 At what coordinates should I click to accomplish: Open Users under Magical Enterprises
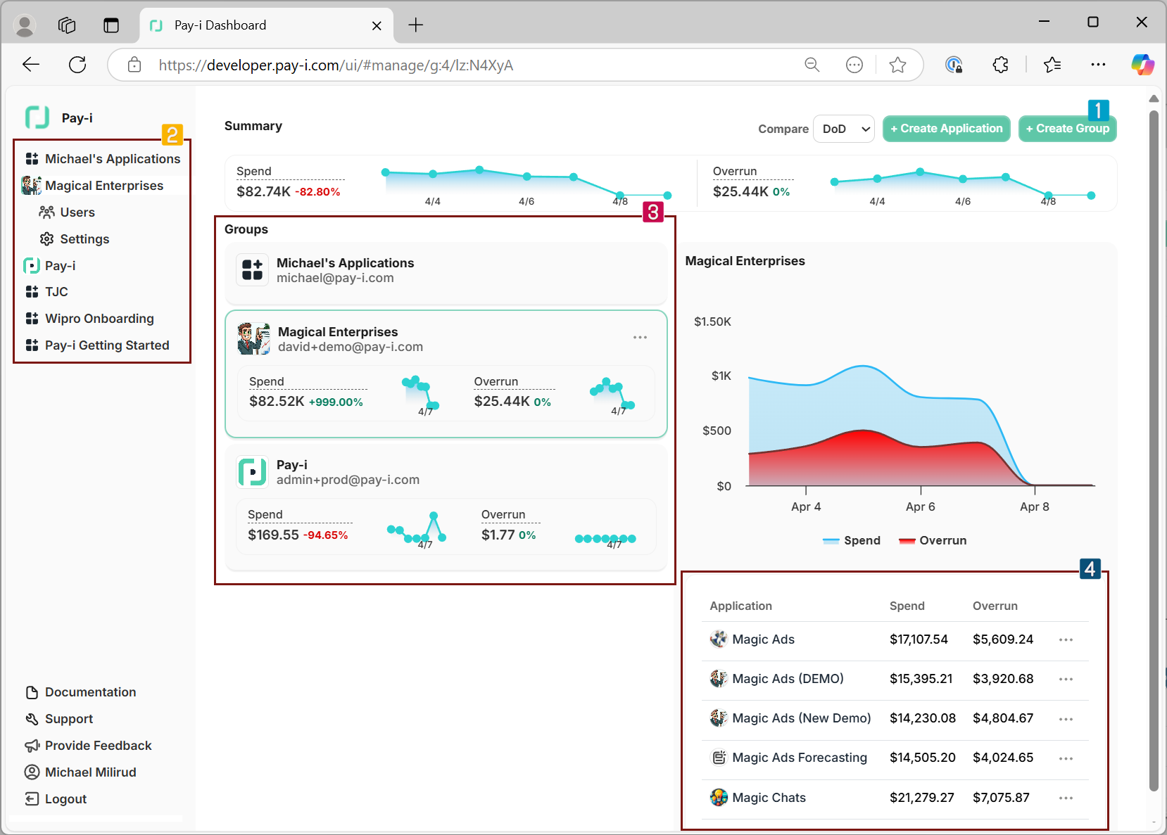[x=77, y=212]
